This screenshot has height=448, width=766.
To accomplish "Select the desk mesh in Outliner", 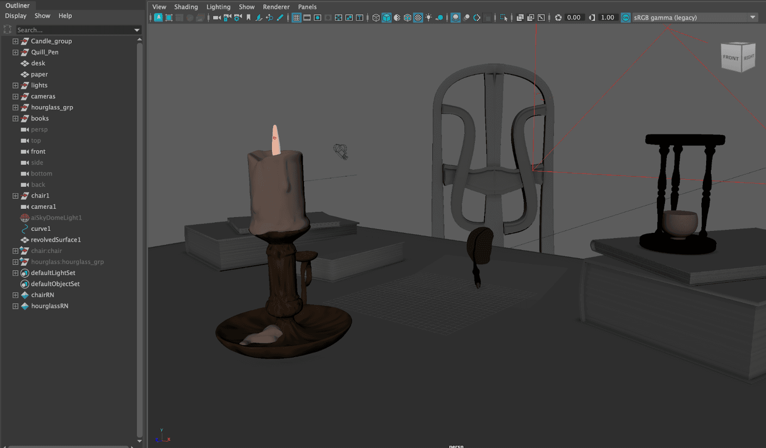I will click(x=38, y=63).
